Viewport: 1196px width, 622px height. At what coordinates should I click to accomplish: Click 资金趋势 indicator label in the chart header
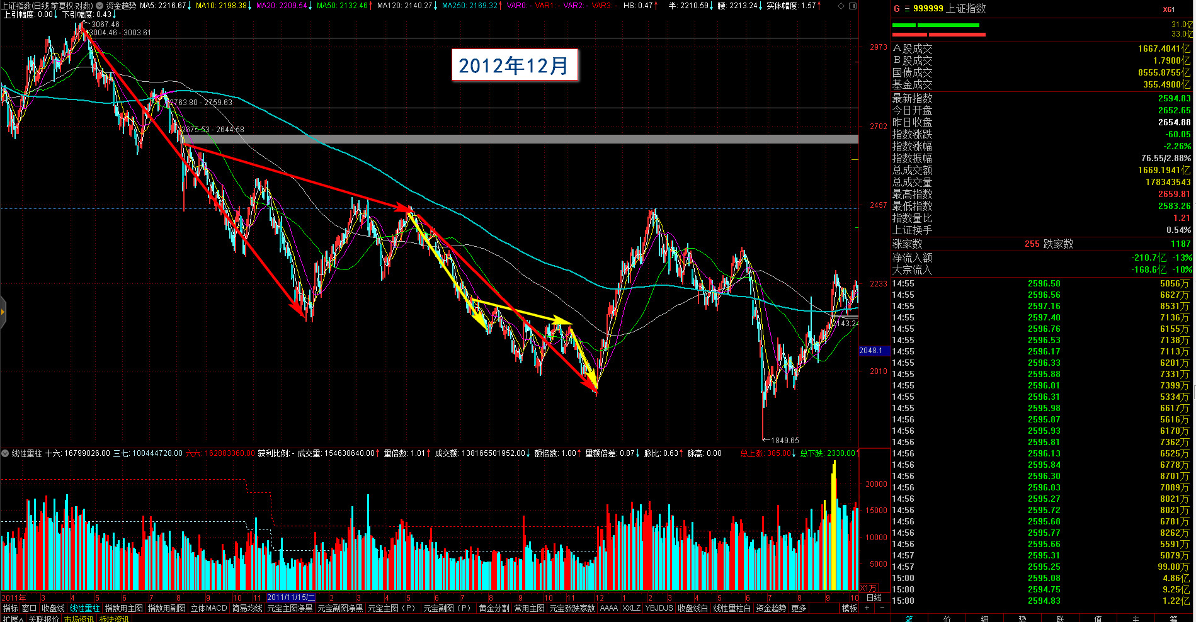click(121, 6)
